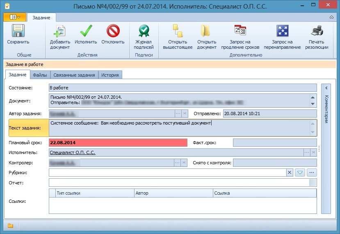Viewport: 340px width, 234px height.
Task: Switch to the История tab
Action: tap(110, 75)
